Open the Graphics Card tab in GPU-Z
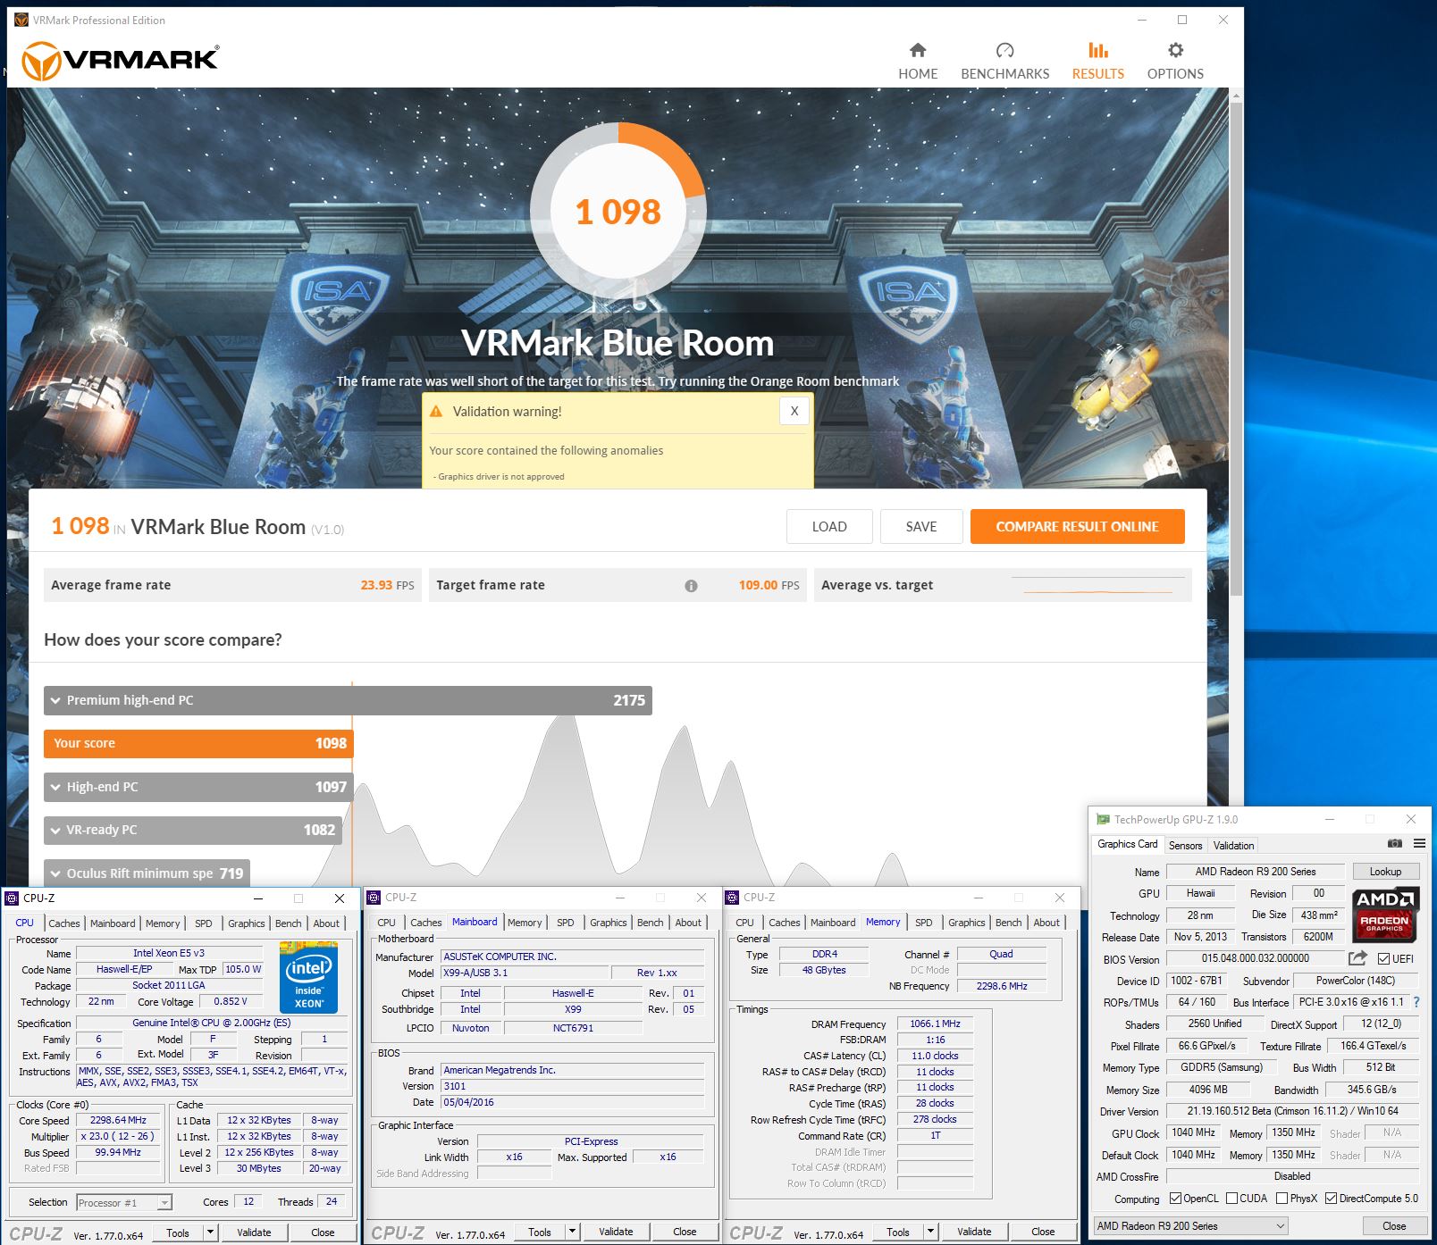 [1127, 844]
